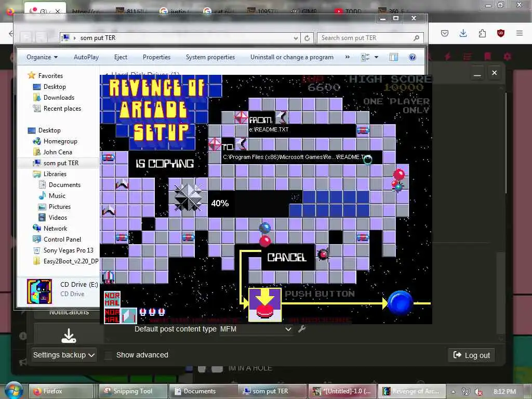Click Uninstall or change a program
Image resolution: width=532 pixels, height=399 pixels.
292,57
